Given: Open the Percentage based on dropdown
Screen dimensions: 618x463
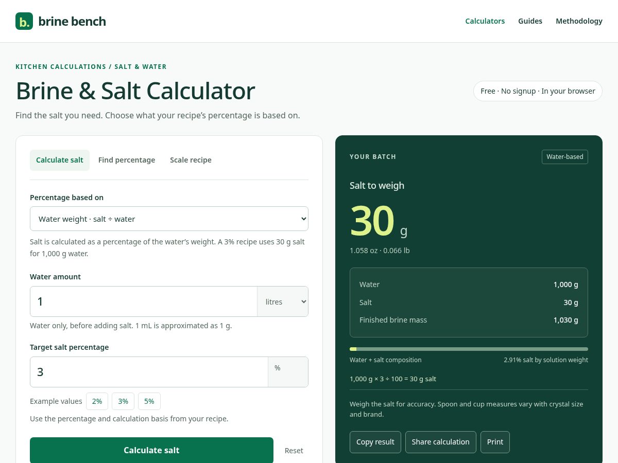Looking at the screenshot, I should pos(169,219).
